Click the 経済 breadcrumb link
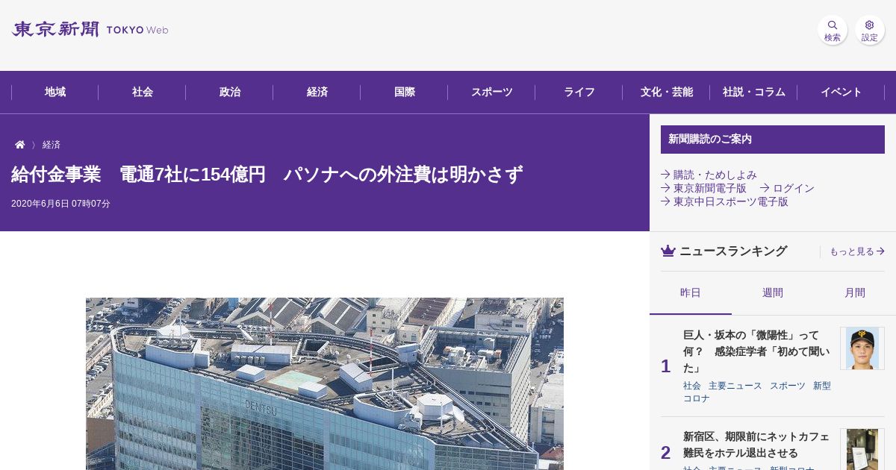The image size is (896, 470). point(52,145)
